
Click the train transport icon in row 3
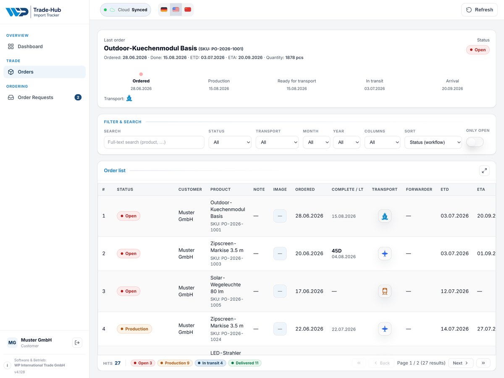coord(385,291)
